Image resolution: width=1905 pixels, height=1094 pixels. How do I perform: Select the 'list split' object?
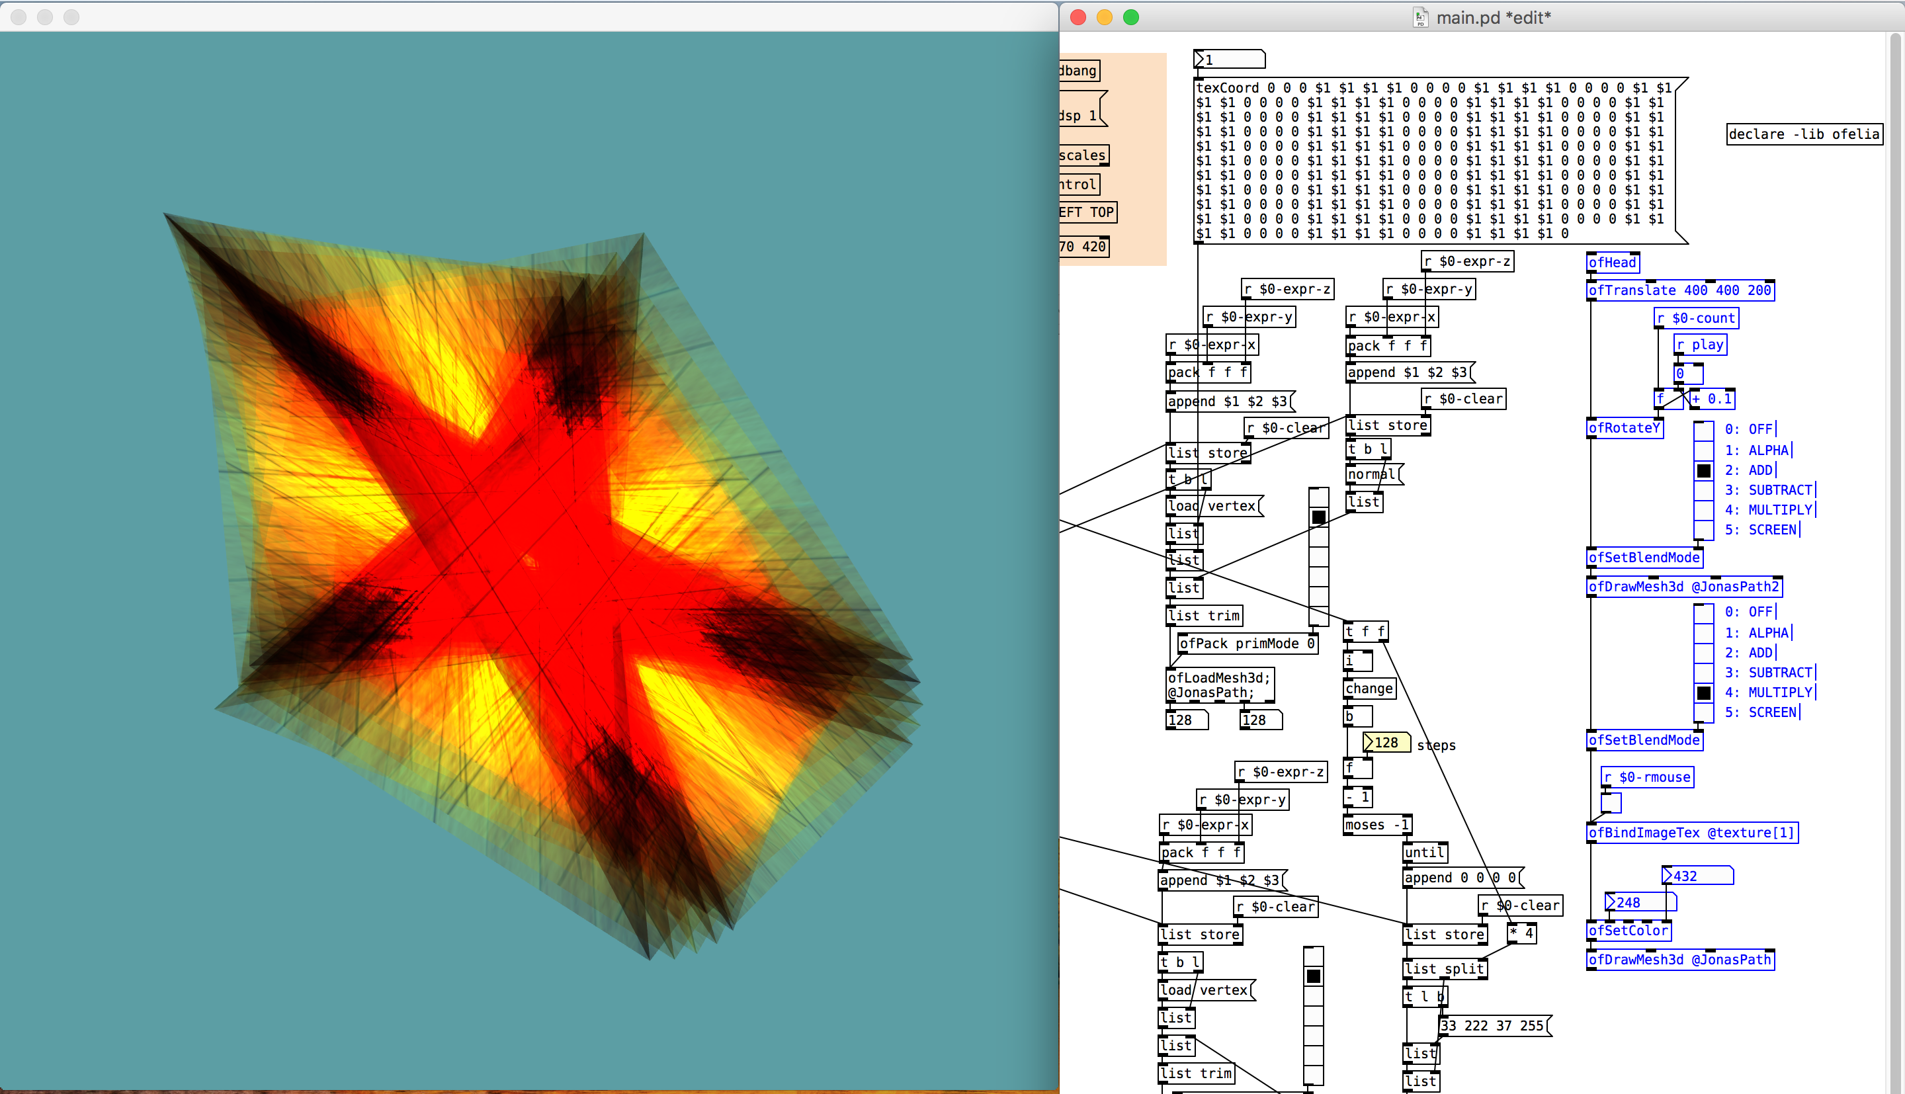coord(1445,969)
